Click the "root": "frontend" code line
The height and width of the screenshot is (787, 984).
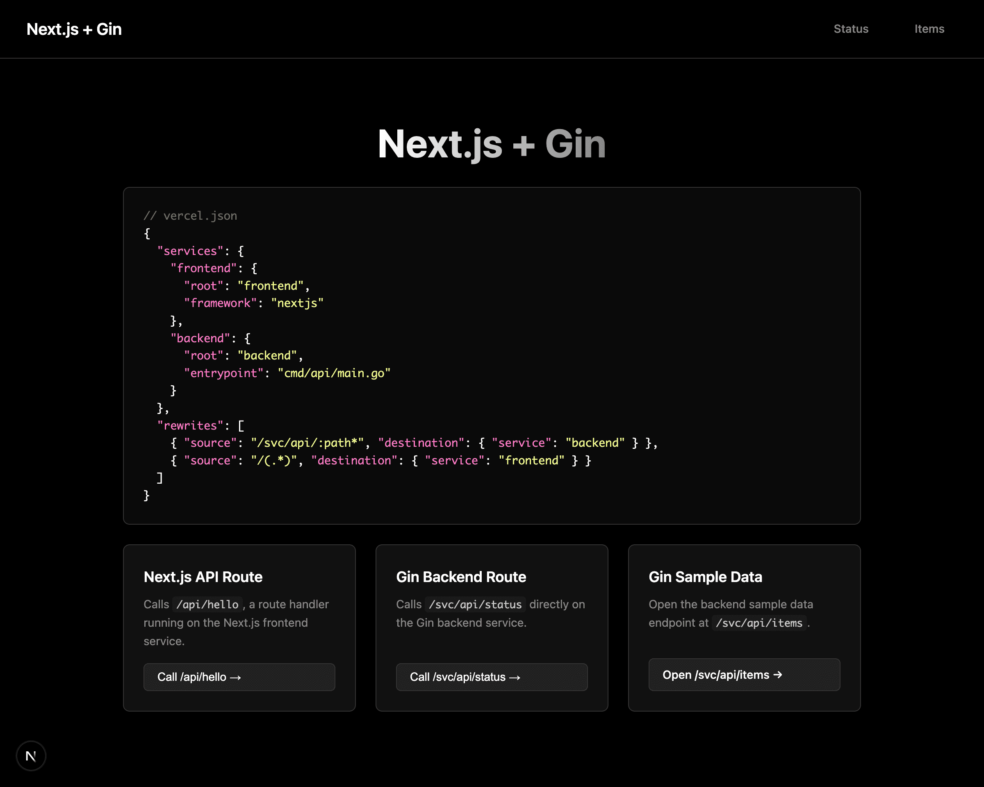247,286
